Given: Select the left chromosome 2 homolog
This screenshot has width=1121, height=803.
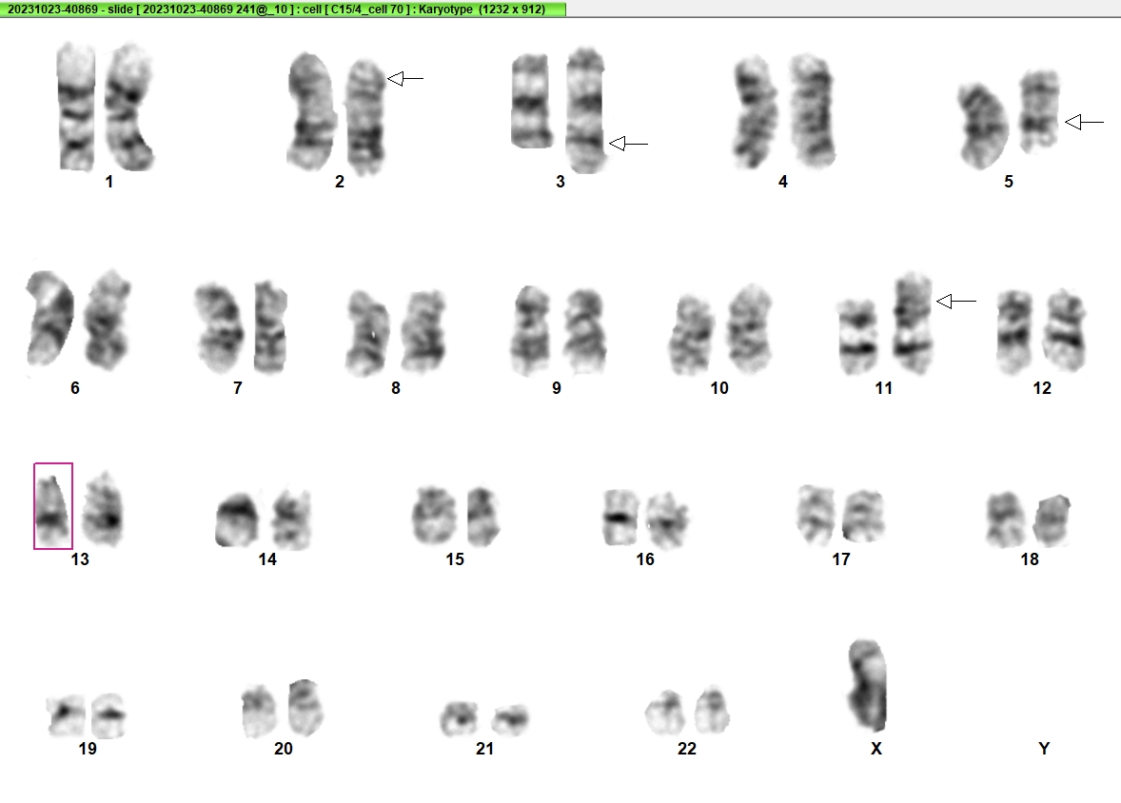Looking at the screenshot, I should (311, 111).
